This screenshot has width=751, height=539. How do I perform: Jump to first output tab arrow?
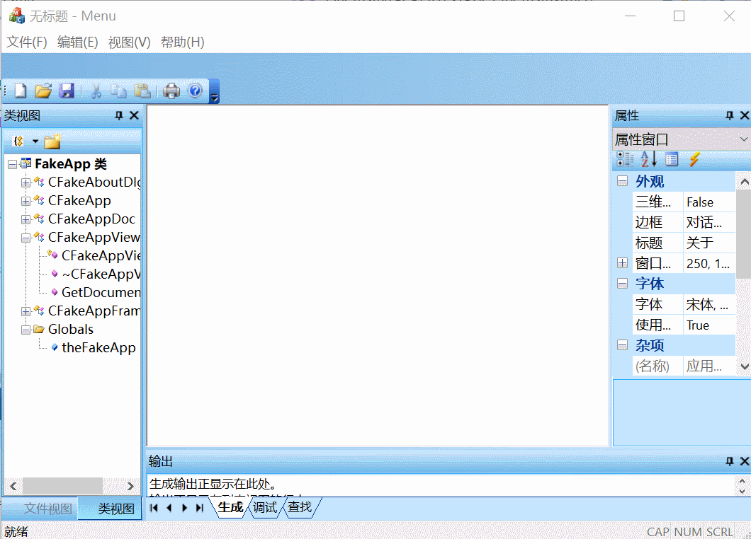[154, 508]
